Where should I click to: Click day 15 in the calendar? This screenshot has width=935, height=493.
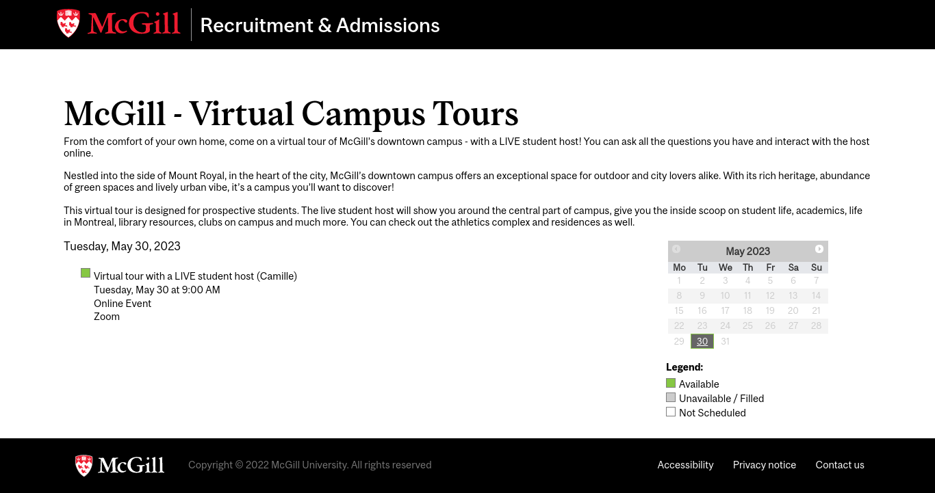point(679,310)
